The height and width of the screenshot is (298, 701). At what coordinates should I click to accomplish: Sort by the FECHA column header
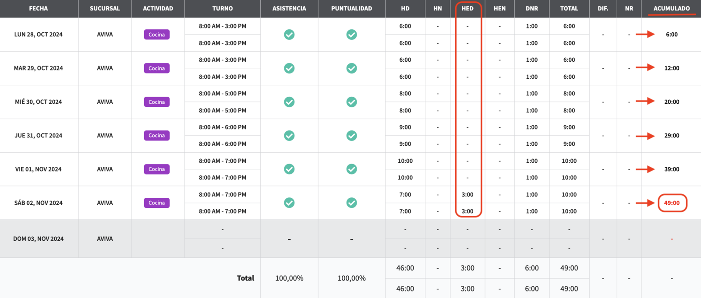pos(39,8)
